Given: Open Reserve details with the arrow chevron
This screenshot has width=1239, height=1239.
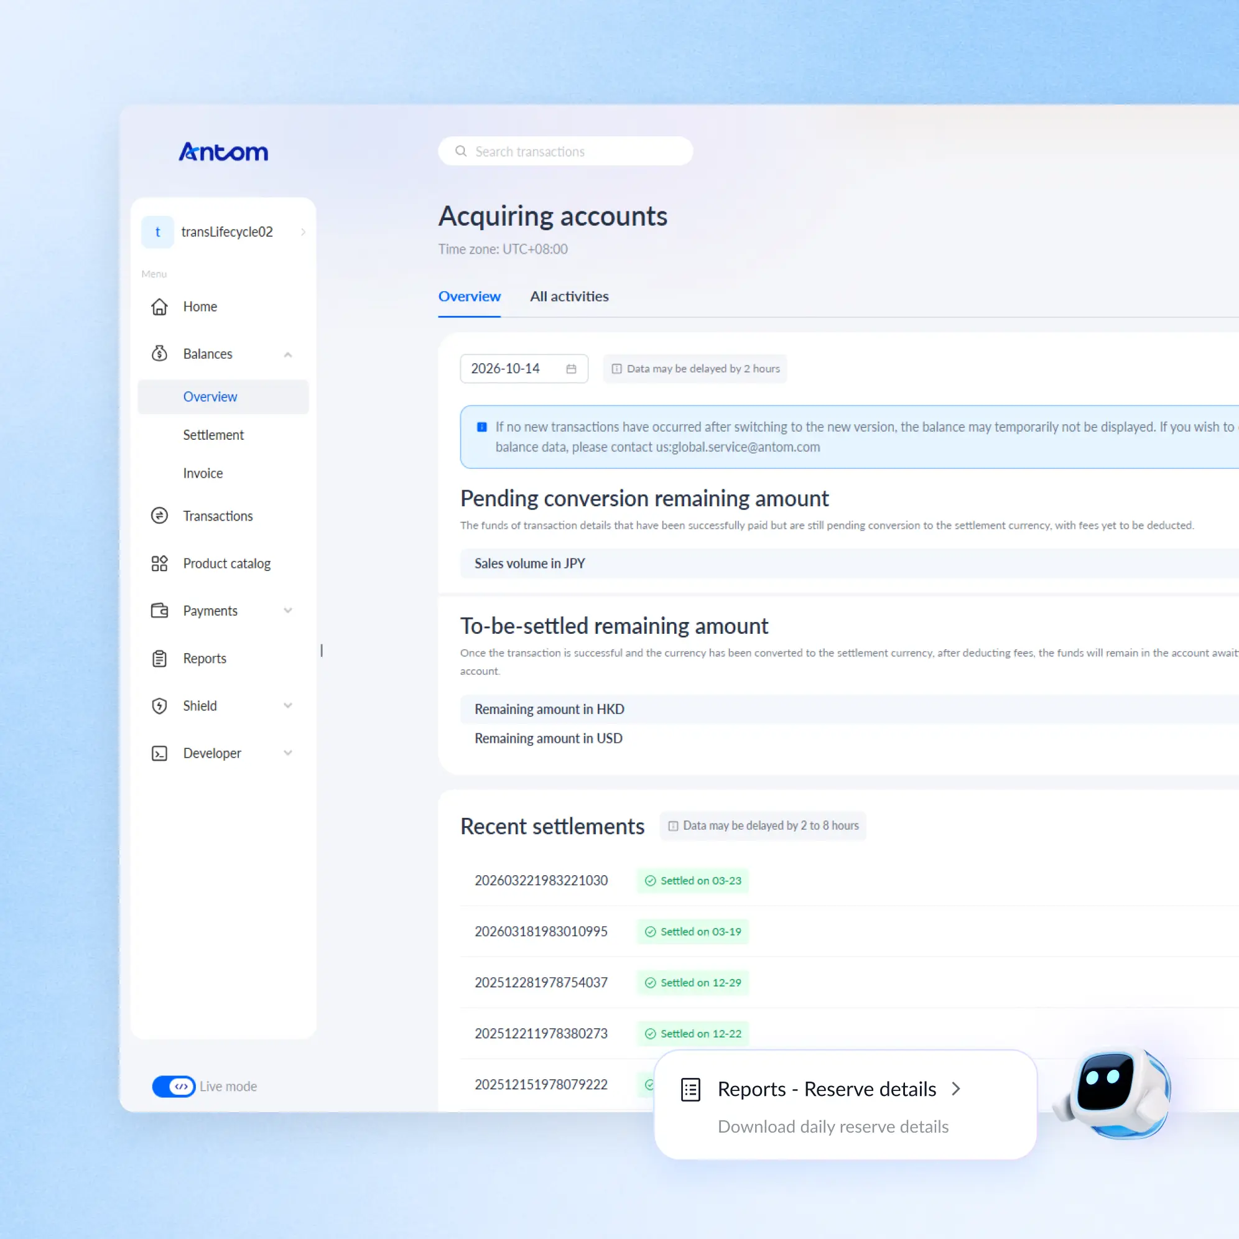Looking at the screenshot, I should tap(955, 1089).
